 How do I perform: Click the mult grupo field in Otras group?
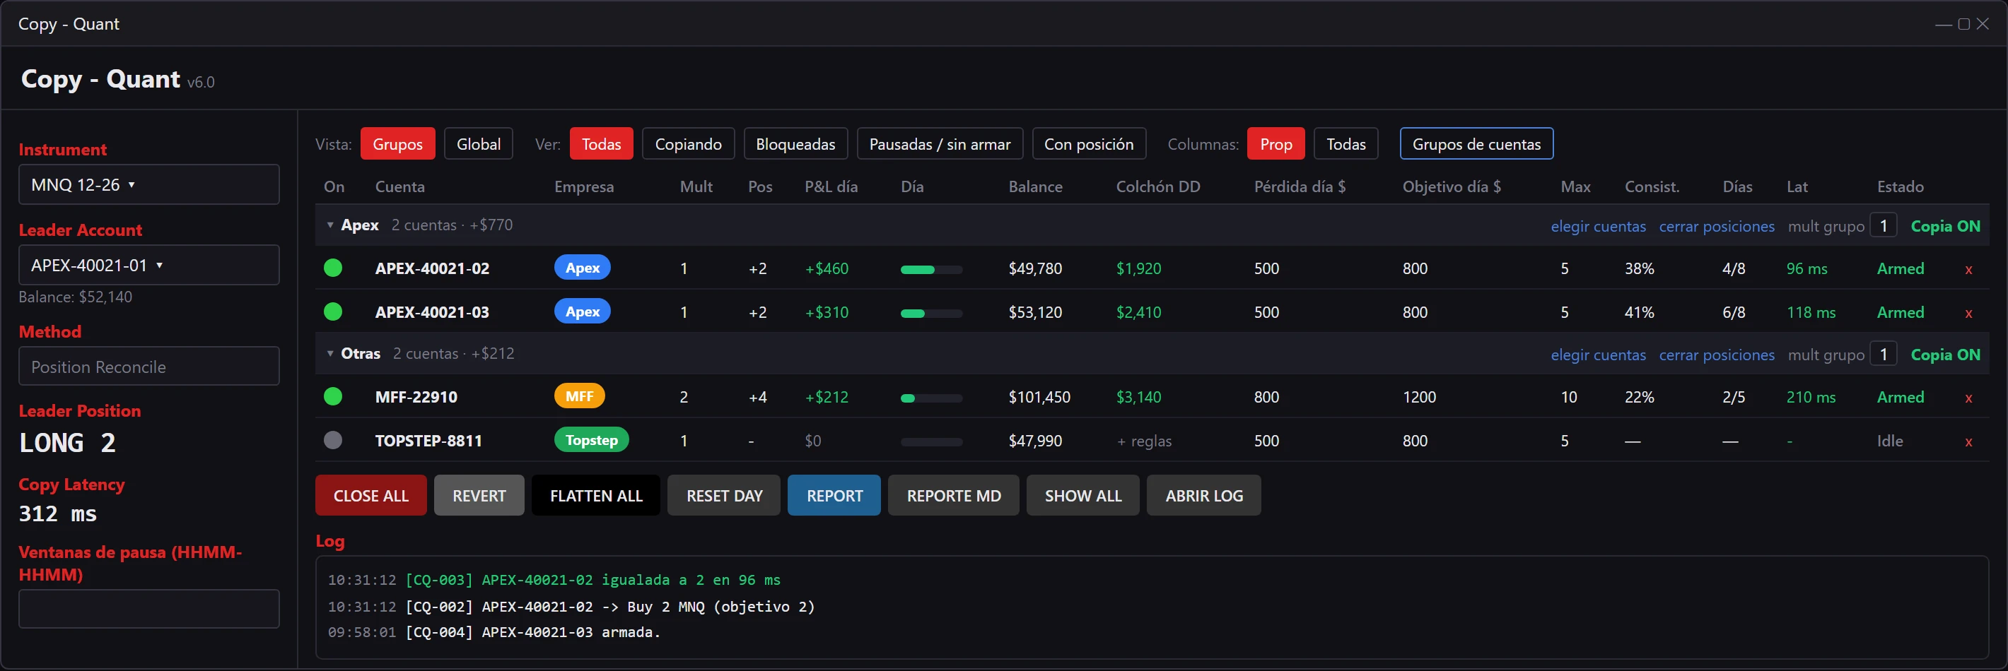(1884, 354)
